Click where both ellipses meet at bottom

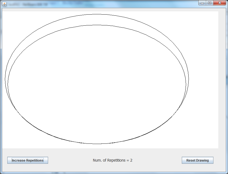[97, 143]
